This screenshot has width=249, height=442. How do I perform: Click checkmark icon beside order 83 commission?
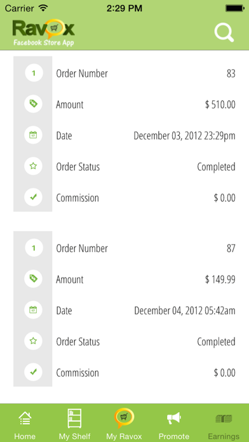[x=33, y=198]
